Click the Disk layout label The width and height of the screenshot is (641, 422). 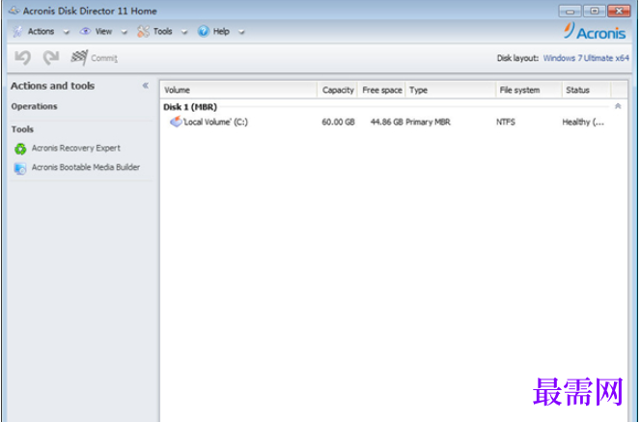coord(517,58)
